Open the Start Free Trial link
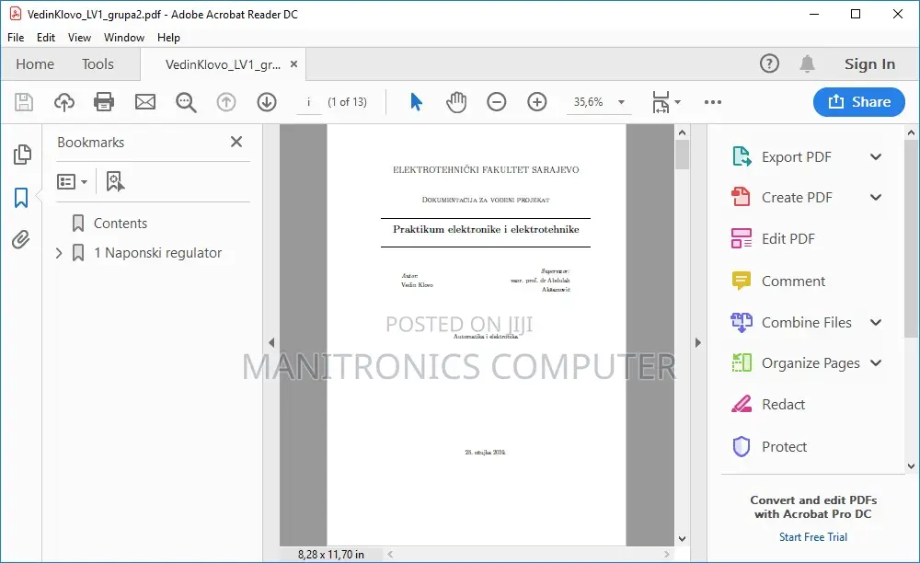 point(812,536)
